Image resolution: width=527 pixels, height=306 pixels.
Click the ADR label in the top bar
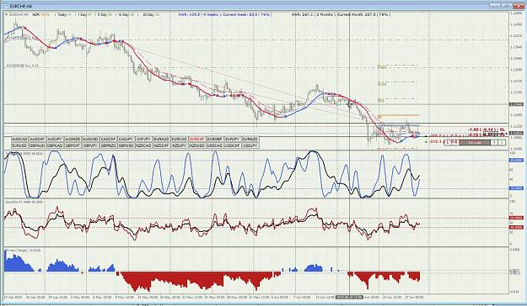click(x=36, y=15)
